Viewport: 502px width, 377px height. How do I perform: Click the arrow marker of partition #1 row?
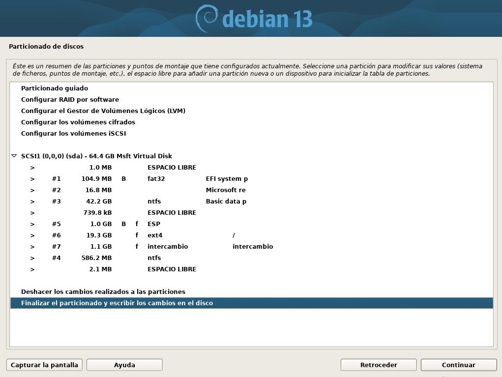click(x=32, y=179)
